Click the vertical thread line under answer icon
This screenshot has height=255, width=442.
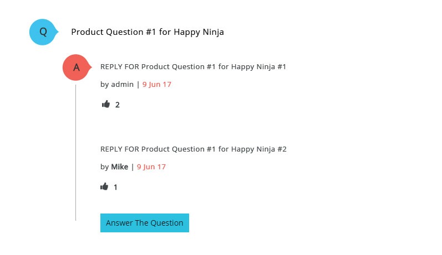[x=75, y=153]
